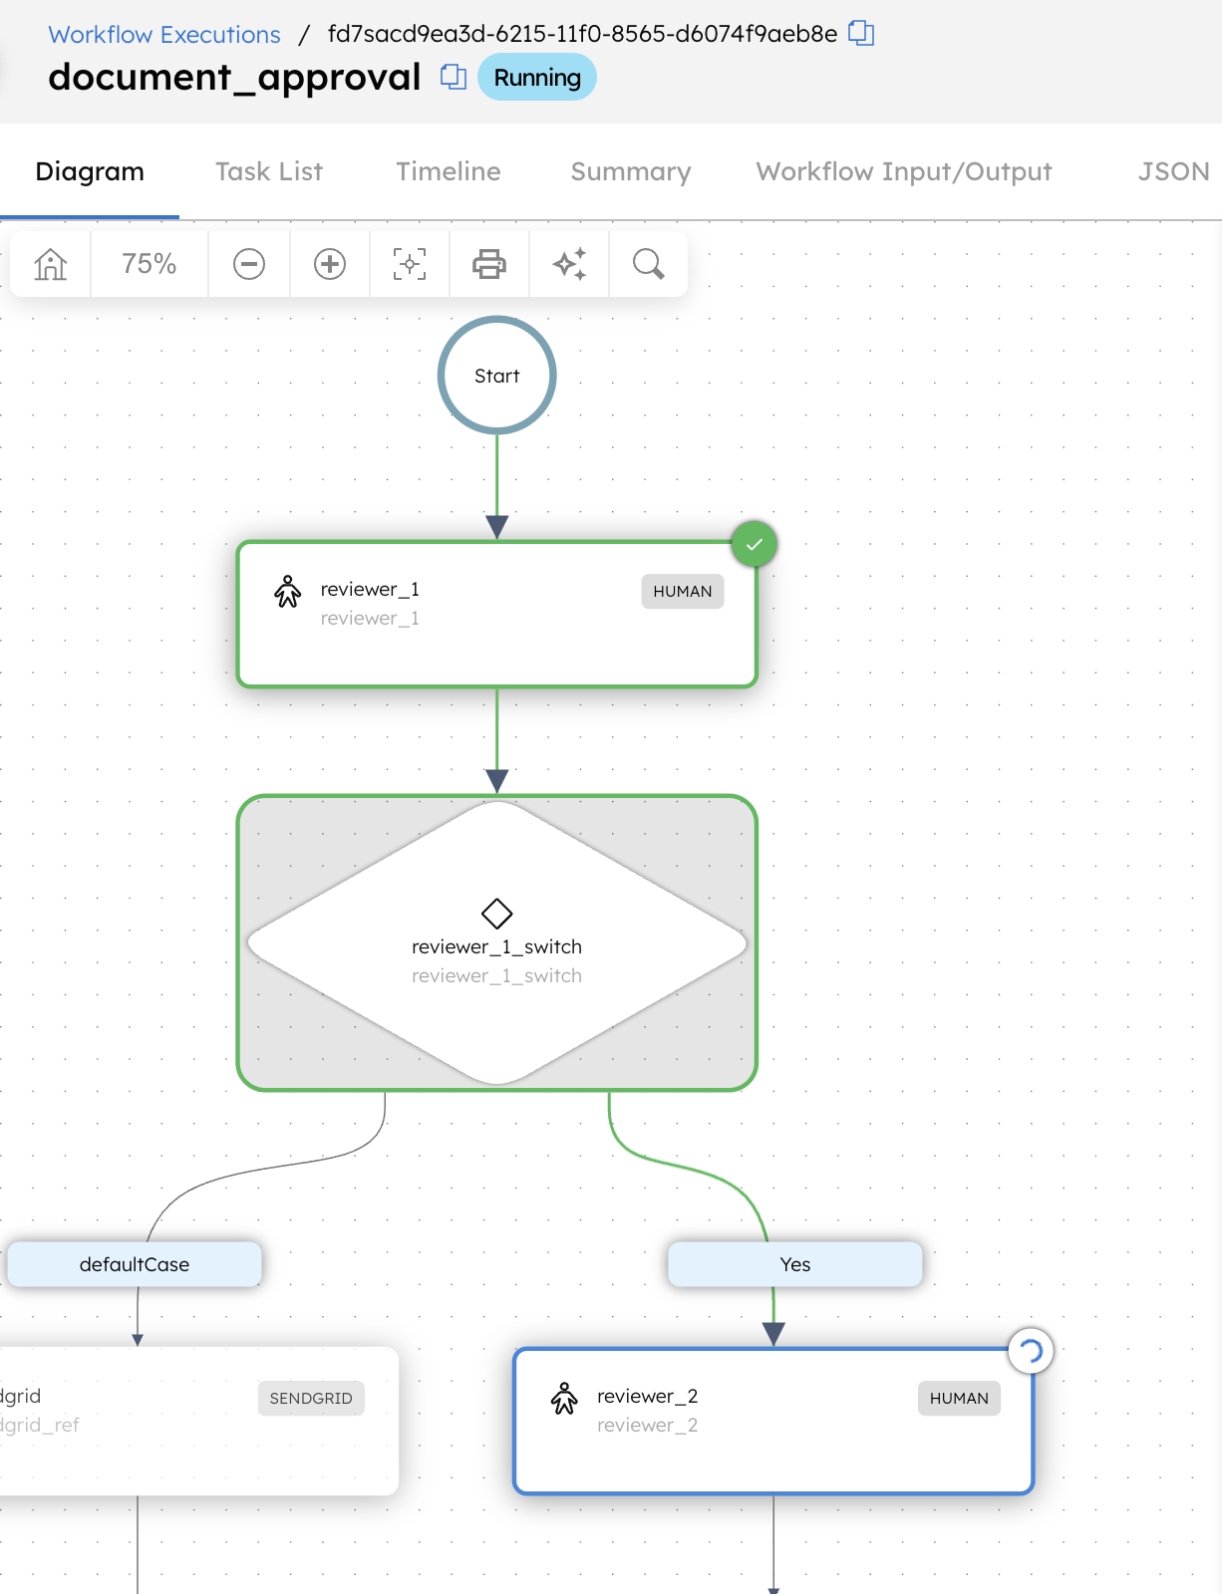Select the reviewer_1 task node

pos(497,615)
